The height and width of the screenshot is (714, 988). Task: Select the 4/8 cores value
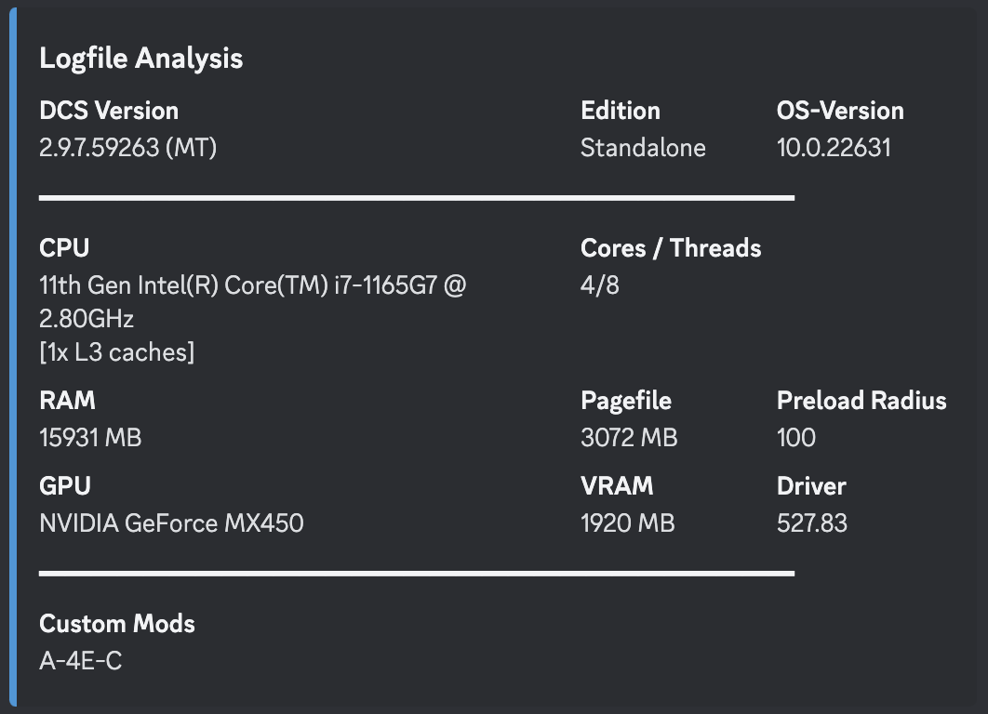[600, 285]
